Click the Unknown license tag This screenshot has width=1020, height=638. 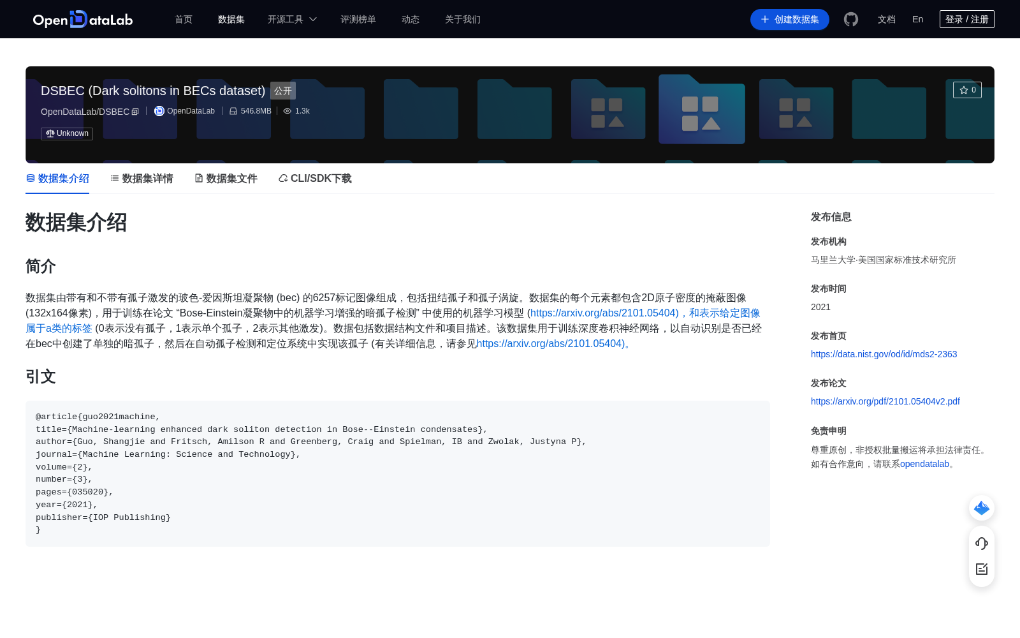[67, 133]
